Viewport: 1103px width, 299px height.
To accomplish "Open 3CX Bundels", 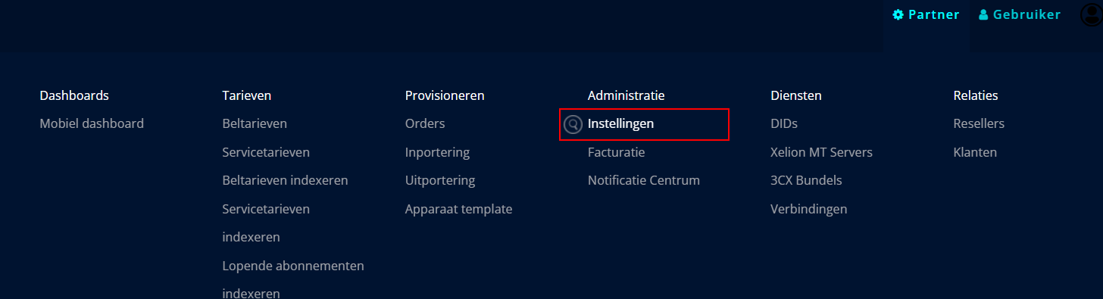I will (806, 181).
